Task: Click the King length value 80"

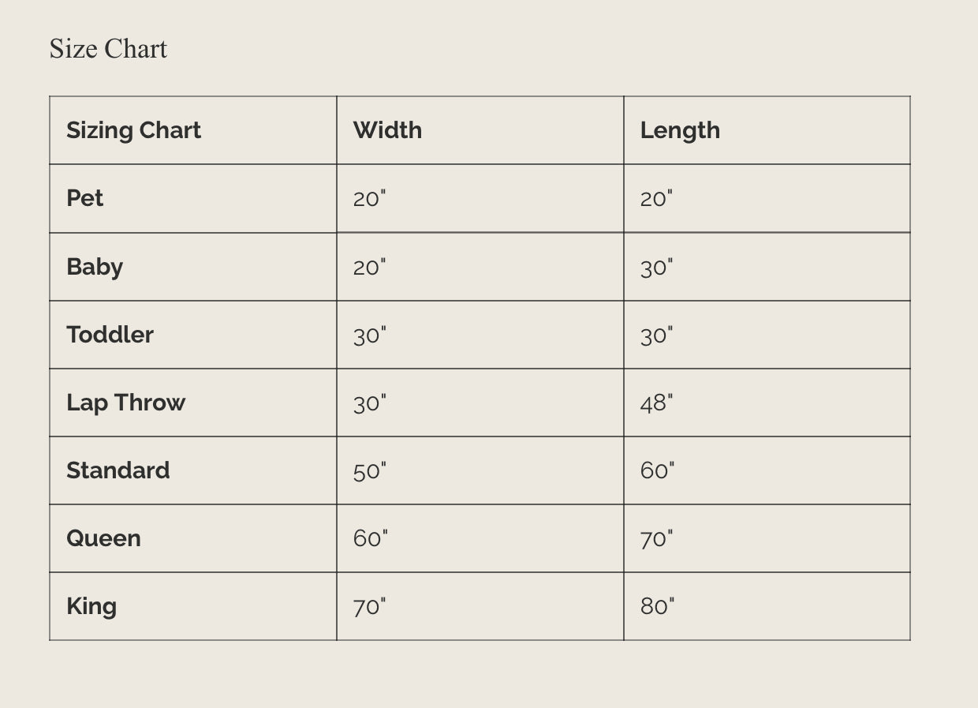Action: (x=657, y=606)
